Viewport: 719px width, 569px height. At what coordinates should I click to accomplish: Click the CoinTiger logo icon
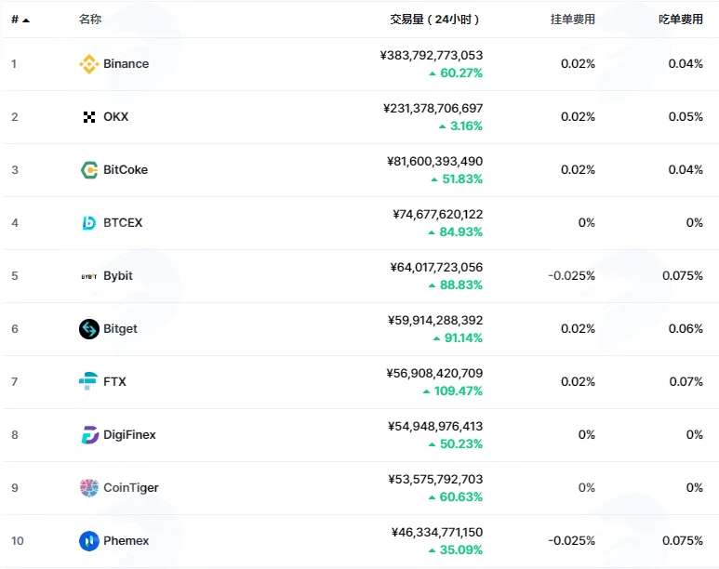[x=89, y=488]
